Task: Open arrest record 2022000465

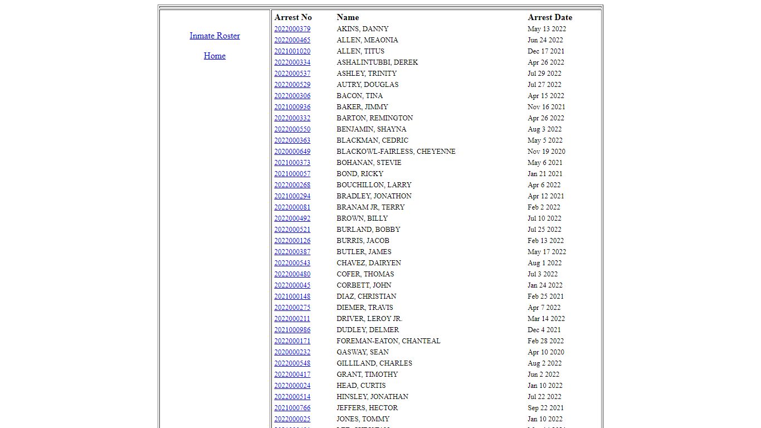Action: 292,40
